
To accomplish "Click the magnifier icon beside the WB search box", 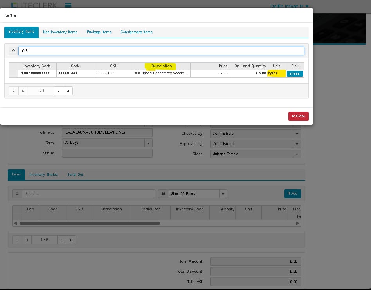I will (x=14, y=51).
